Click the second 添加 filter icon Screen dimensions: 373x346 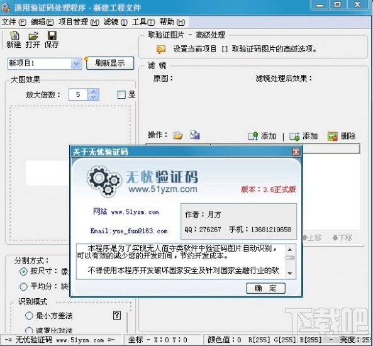click(x=294, y=136)
